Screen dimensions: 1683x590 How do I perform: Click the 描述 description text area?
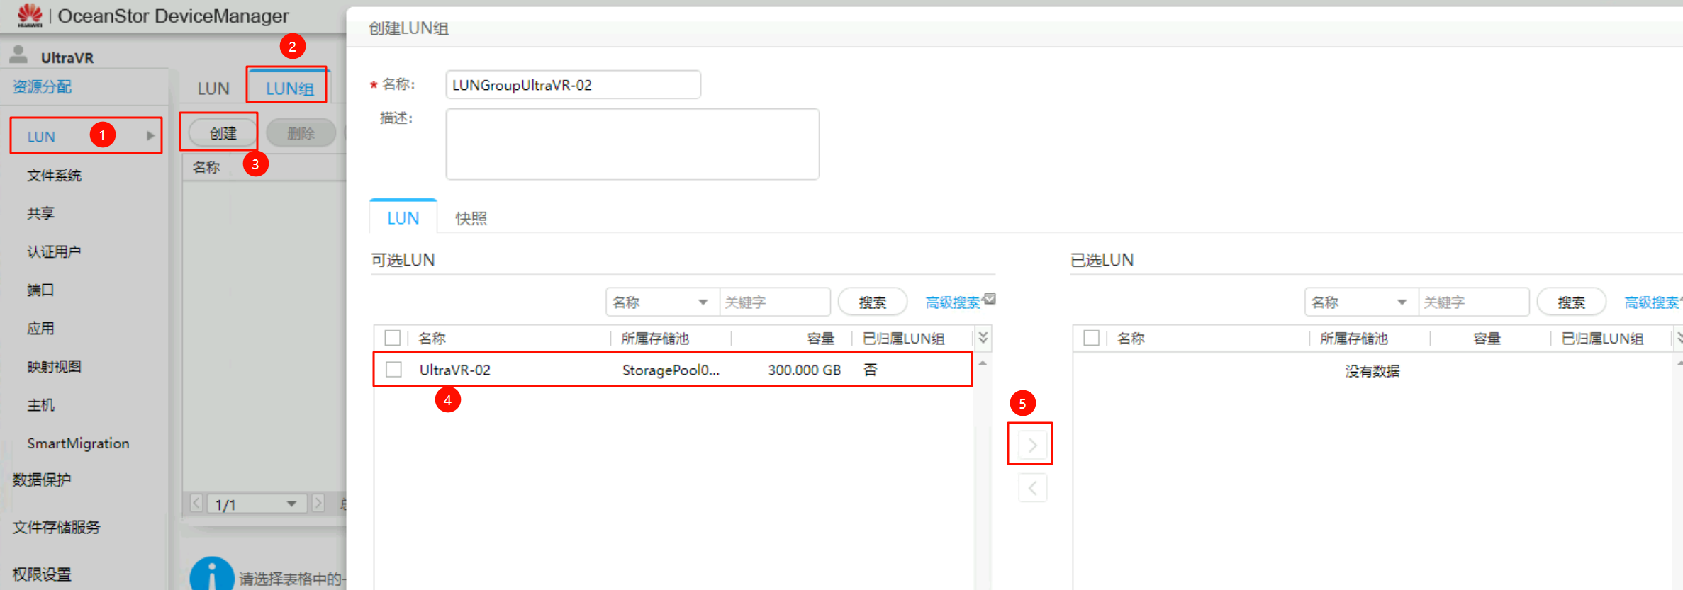pyautogui.click(x=632, y=144)
